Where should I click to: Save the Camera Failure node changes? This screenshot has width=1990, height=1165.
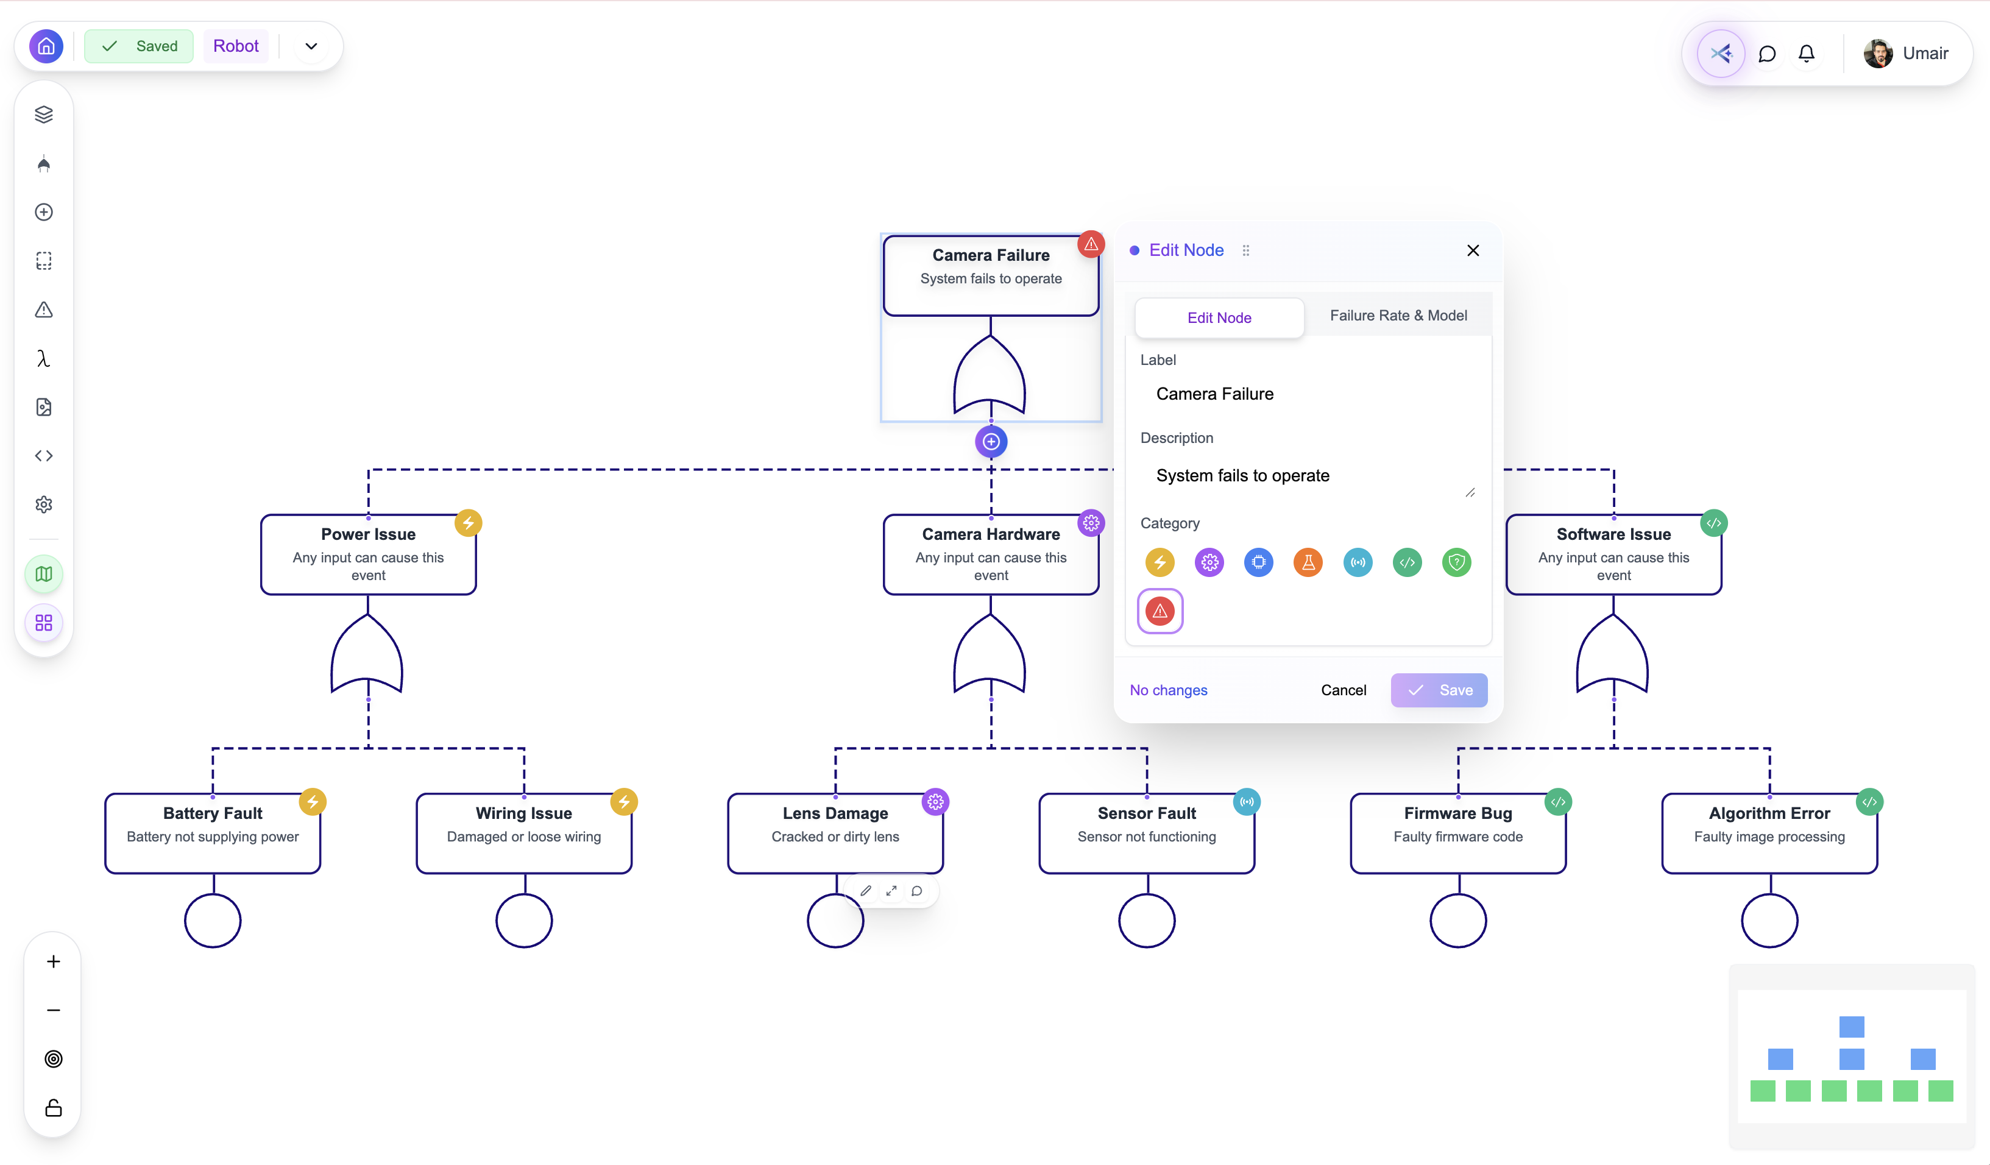[x=1439, y=690]
